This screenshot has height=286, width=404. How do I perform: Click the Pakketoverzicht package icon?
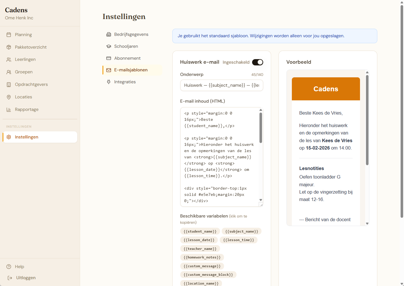(x=9, y=47)
